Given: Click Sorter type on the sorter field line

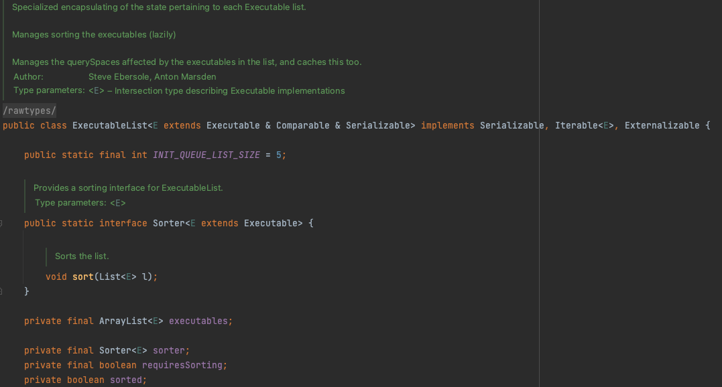Looking at the screenshot, I should pos(115,350).
